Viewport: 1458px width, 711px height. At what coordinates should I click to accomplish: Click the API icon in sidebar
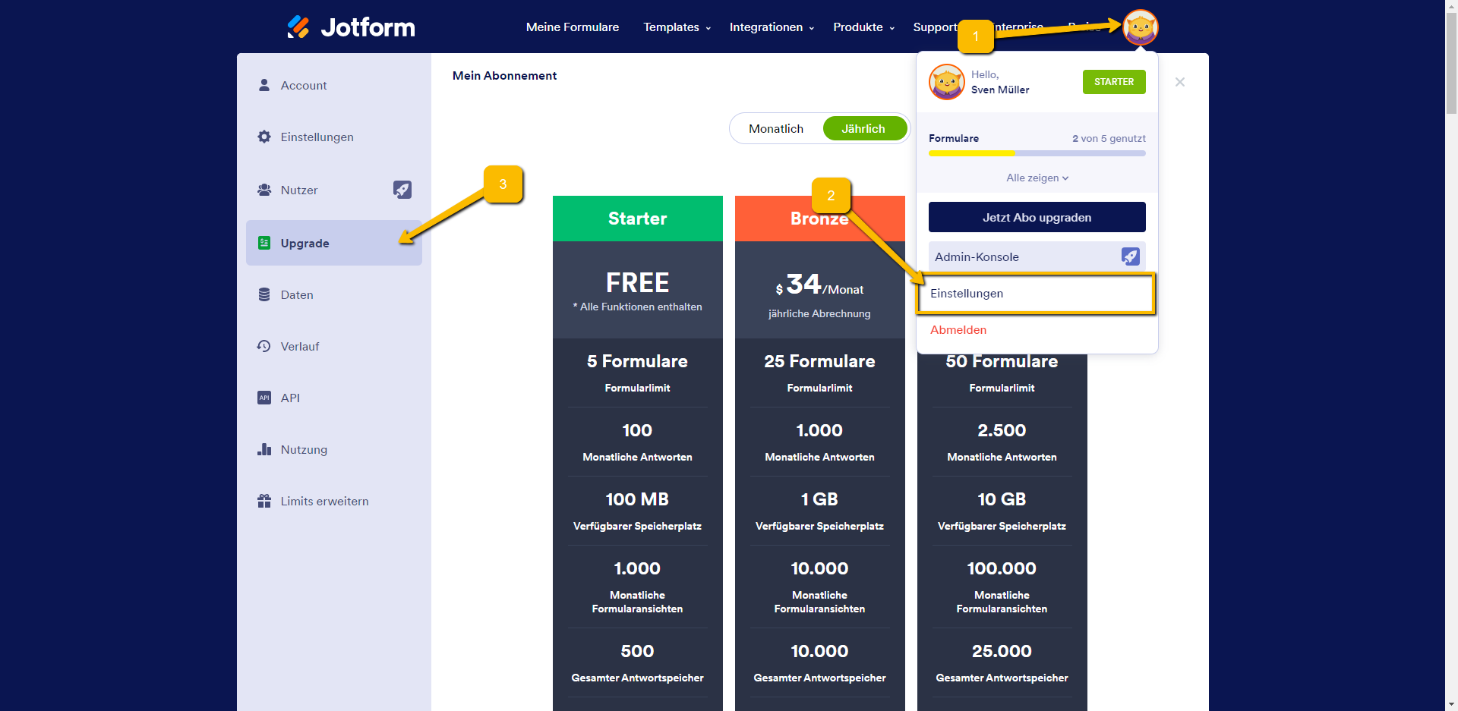pyautogui.click(x=264, y=398)
